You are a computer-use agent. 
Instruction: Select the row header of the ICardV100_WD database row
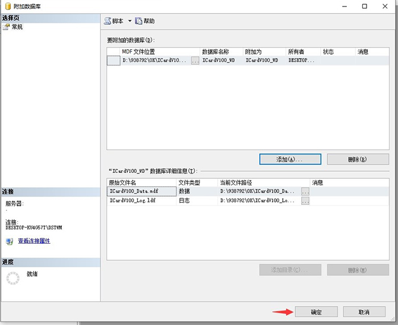(x=113, y=61)
